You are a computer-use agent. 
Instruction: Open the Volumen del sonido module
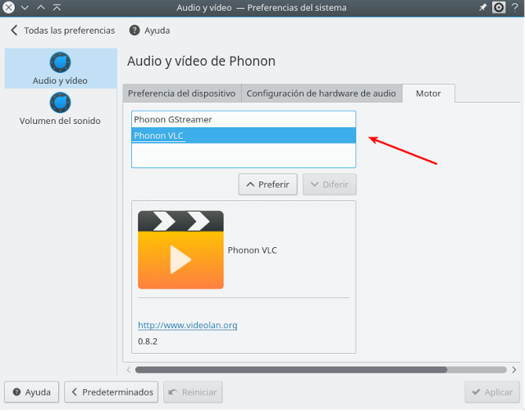pos(60,109)
